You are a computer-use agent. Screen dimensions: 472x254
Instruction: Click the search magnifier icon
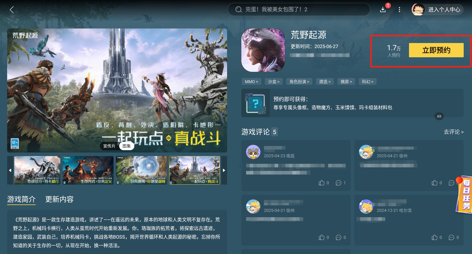(238, 9)
